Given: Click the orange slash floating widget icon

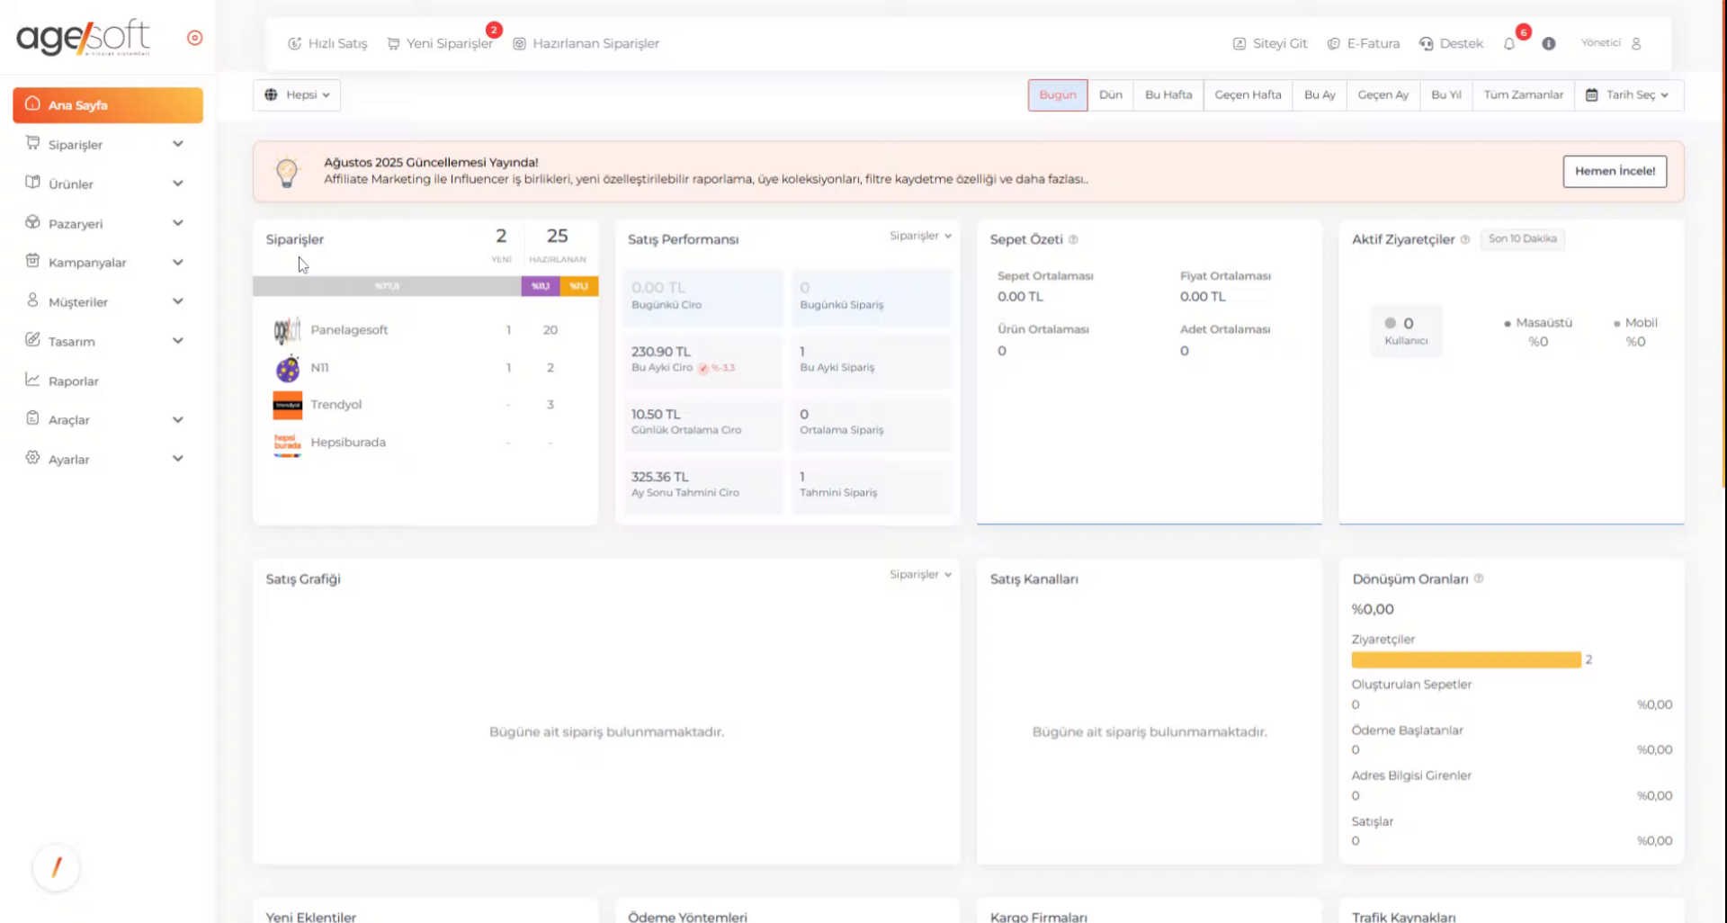Looking at the screenshot, I should tap(56, 867).
